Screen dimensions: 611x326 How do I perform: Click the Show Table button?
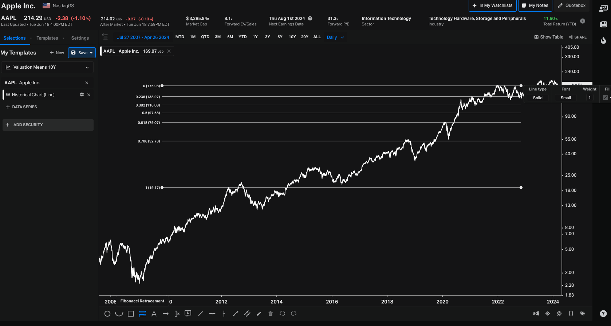pos(549,37)
